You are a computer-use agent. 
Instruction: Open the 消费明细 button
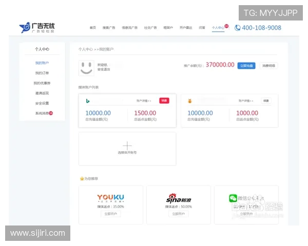[x=268, y=66]
